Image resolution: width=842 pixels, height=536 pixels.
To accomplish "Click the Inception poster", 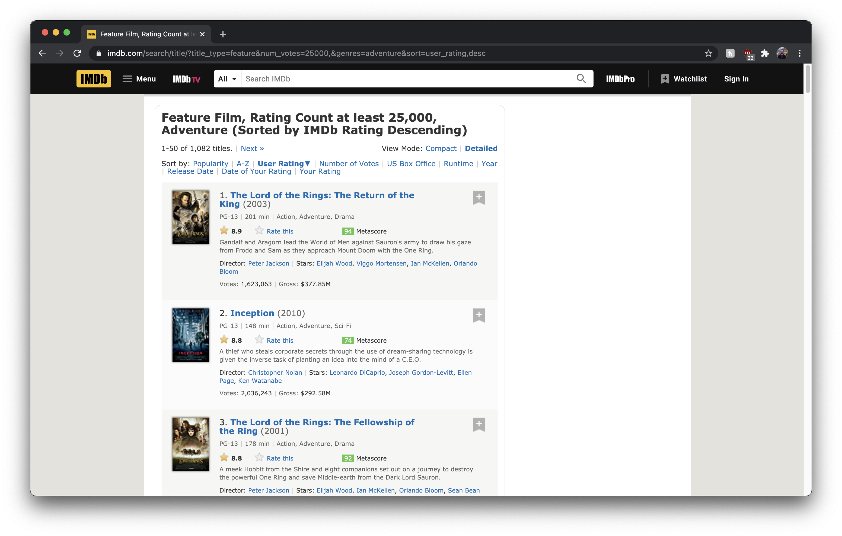I will (190, 335).
